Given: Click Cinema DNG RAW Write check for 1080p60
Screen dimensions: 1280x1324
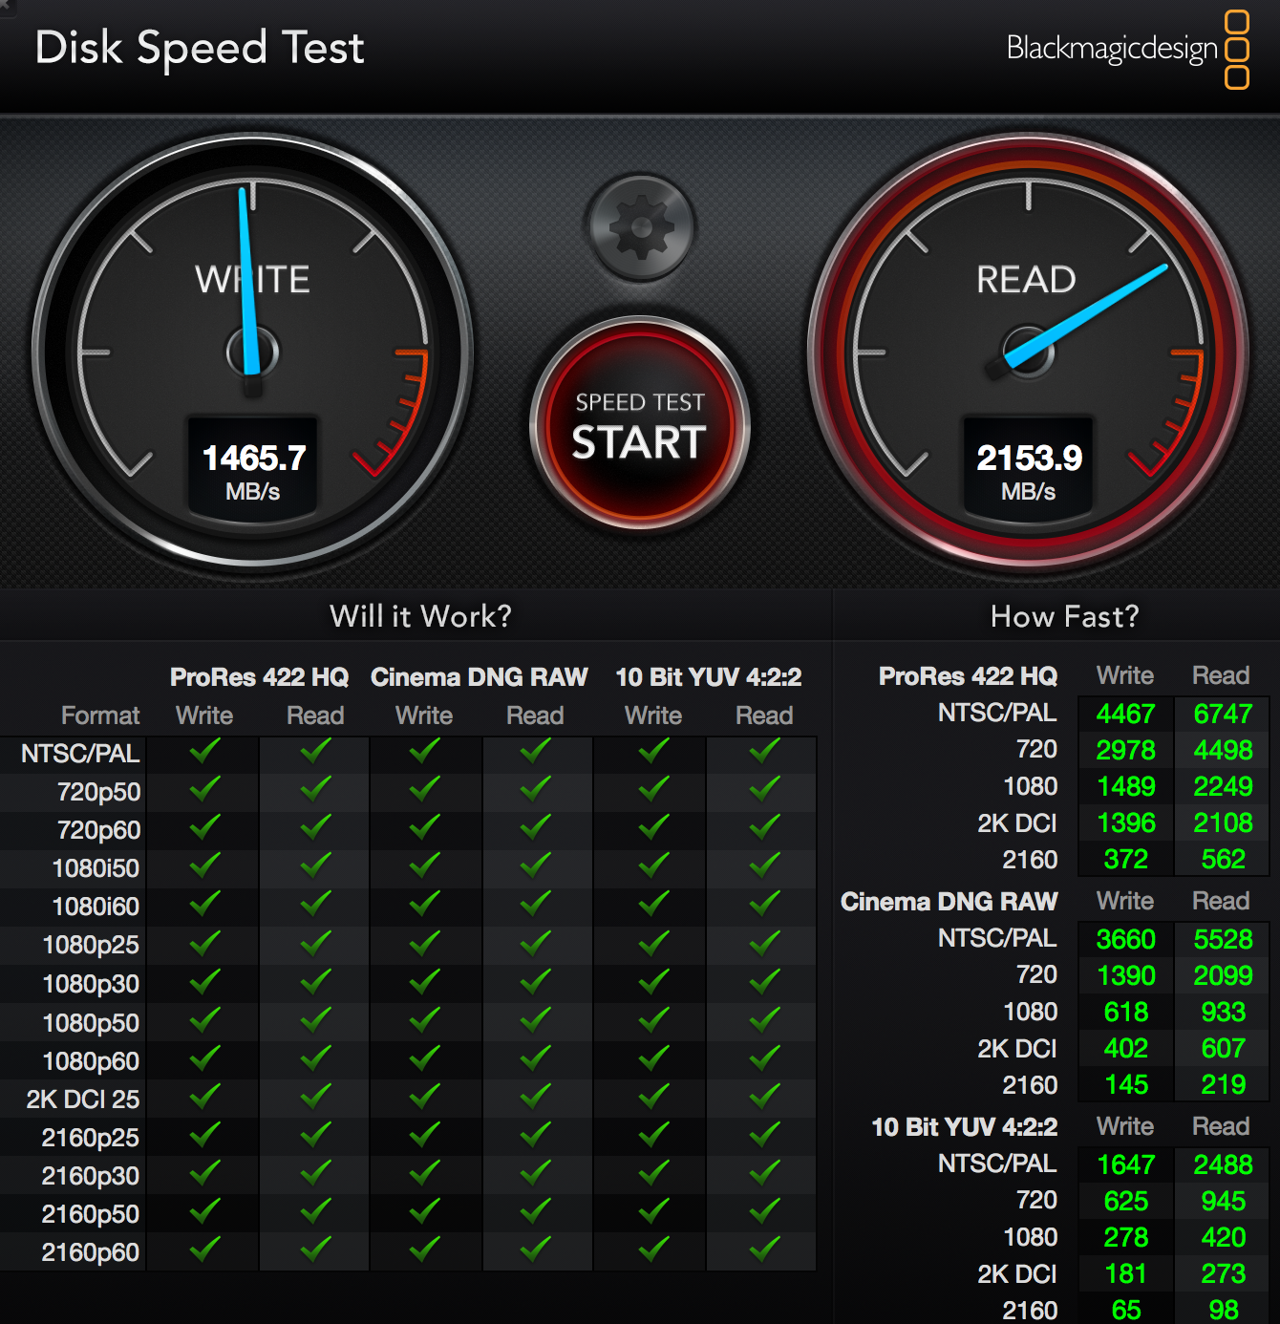Looking at the screenshot, I should tap(424, 1059).
